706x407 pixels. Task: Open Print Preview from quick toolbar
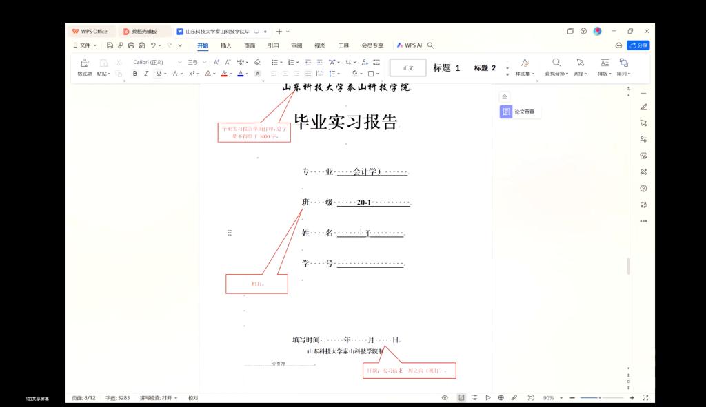(142, 45)
